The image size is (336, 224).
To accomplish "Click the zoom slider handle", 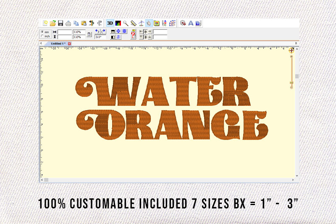I will 291,83.
